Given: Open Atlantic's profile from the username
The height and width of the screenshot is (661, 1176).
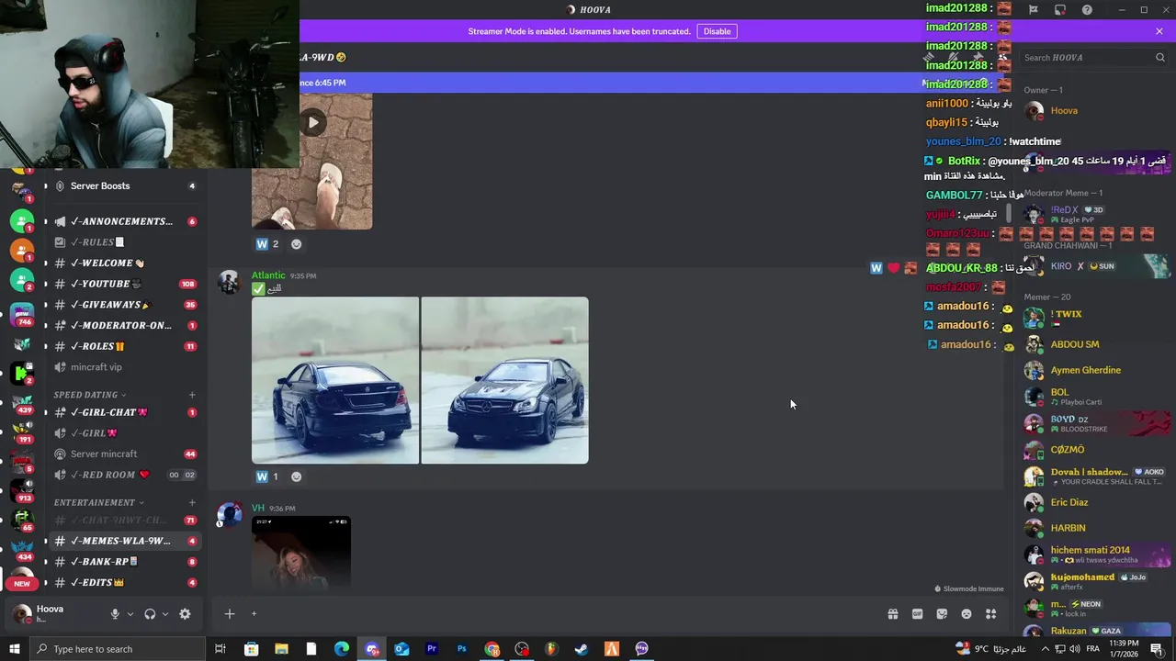Looking at the screenshot, I should point(268,275).
